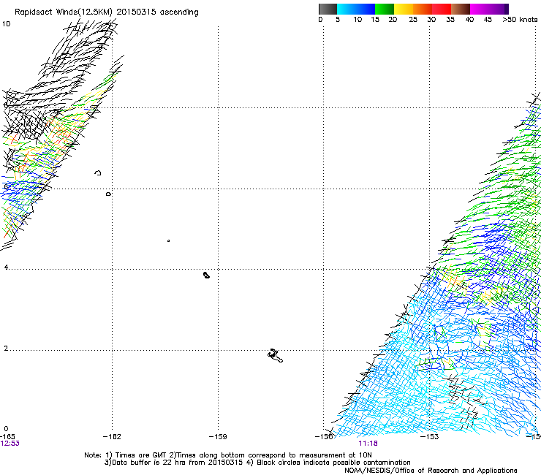
Task: Click the "15" legend label
Action: pos(375,20)
